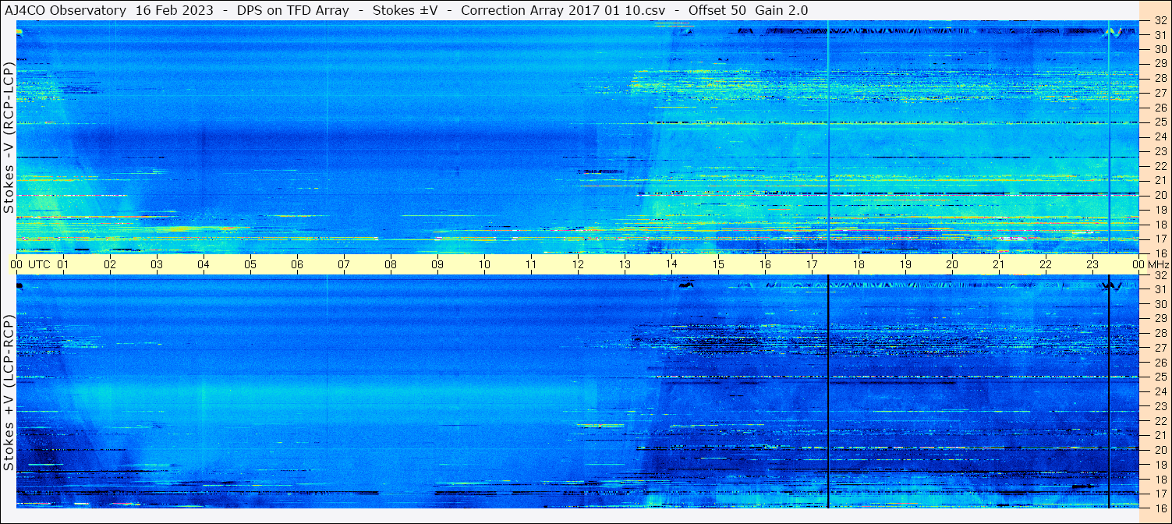
Task: Click the '19' MHz label of Stokes -V panel
Action: point(1160,210)
